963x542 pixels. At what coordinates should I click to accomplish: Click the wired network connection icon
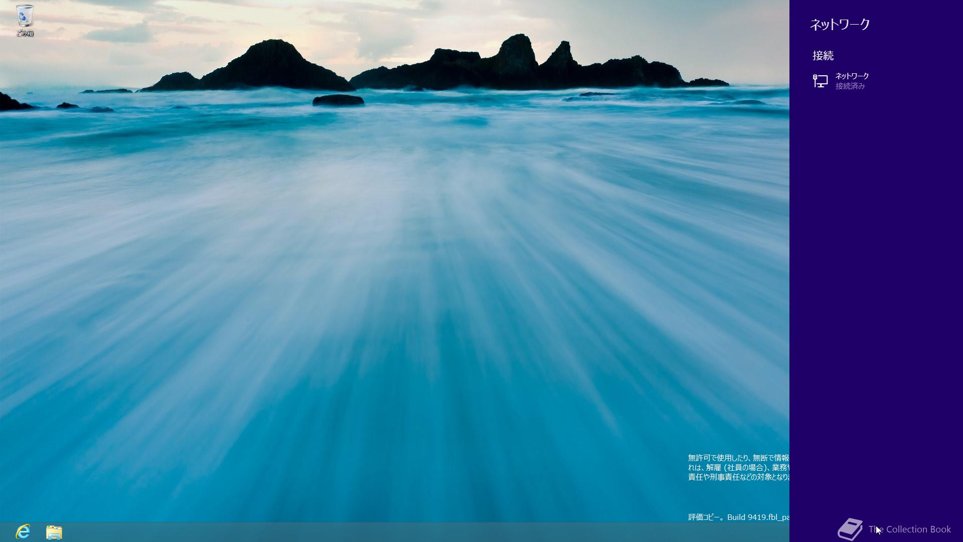(x=820, y=81)
